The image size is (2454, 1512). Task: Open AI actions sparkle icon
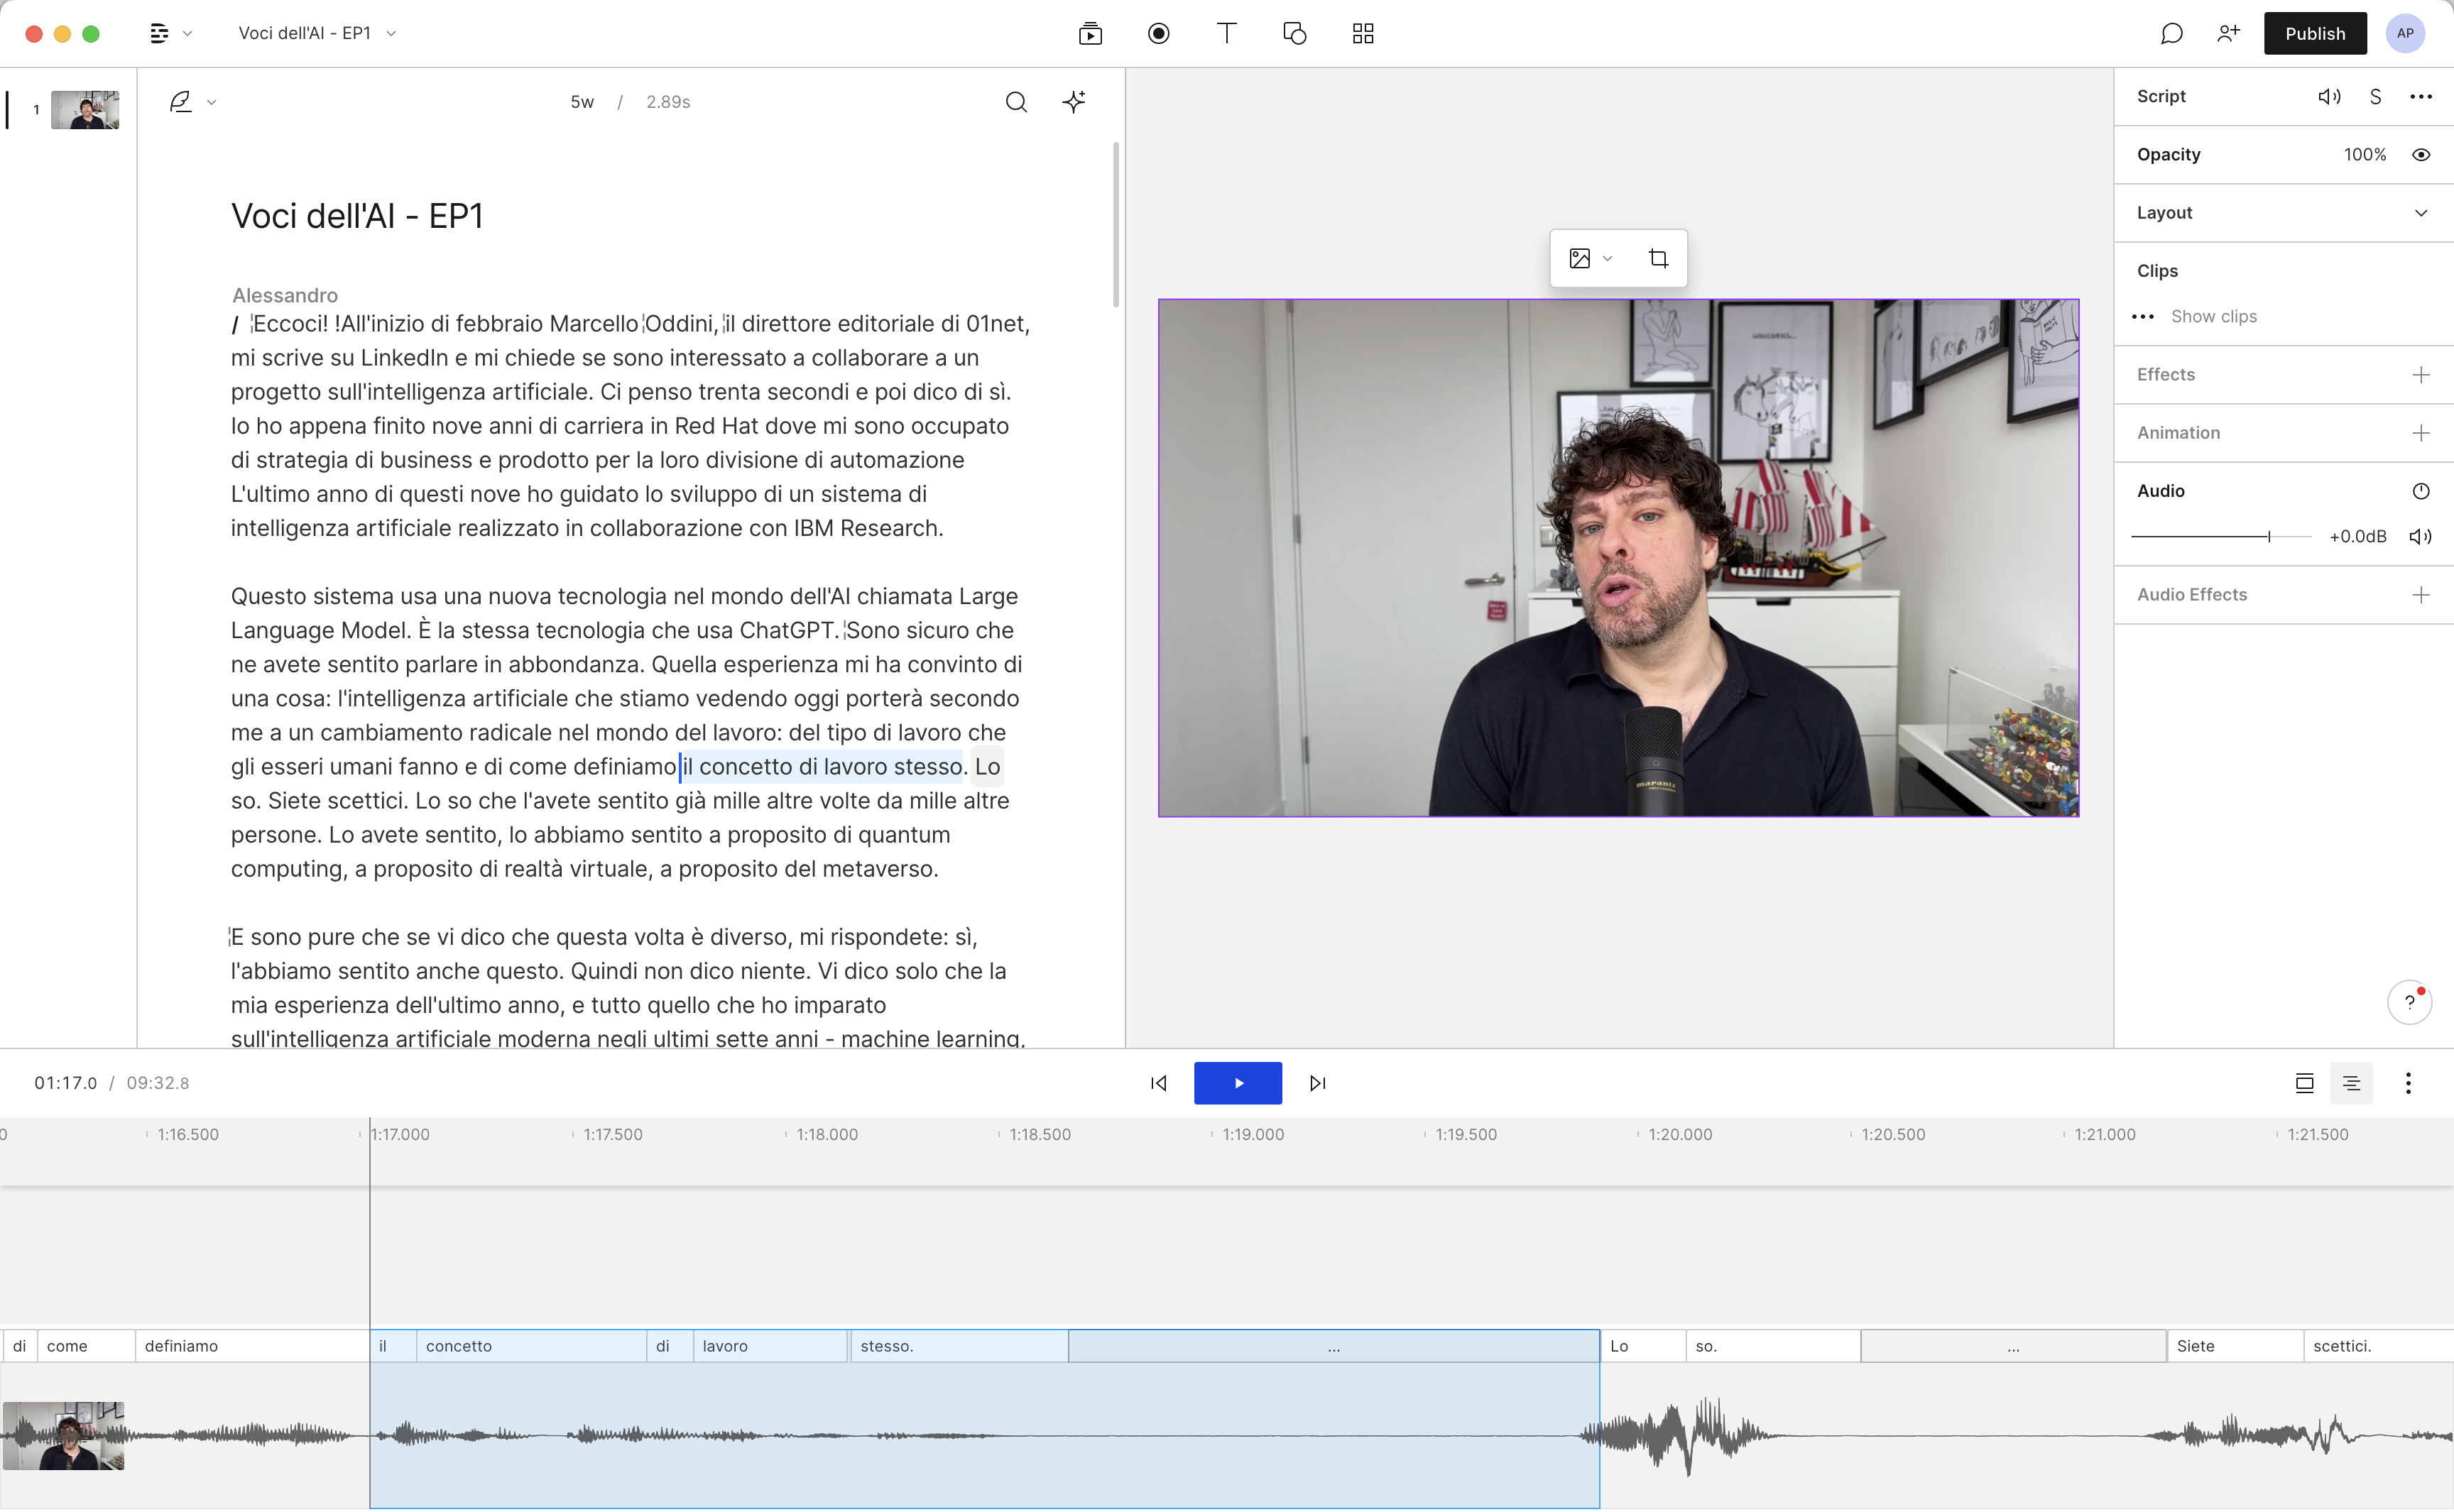coord(1074,102)
